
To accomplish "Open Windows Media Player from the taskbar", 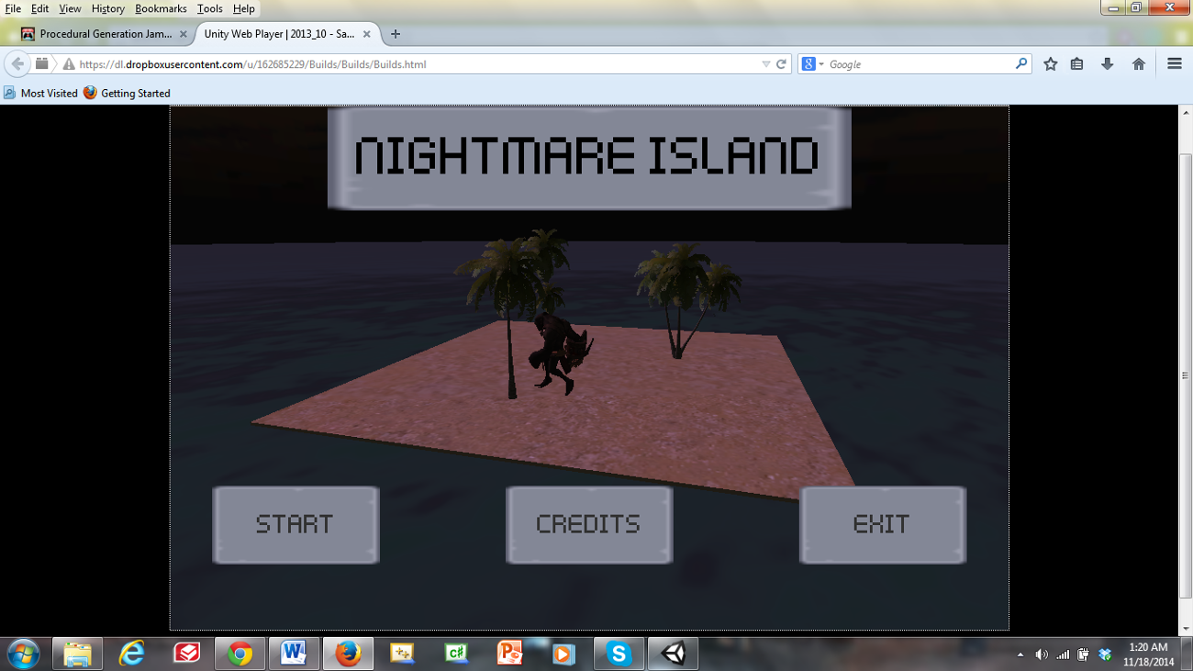I will pyautogui.click(x=563, y=654).
